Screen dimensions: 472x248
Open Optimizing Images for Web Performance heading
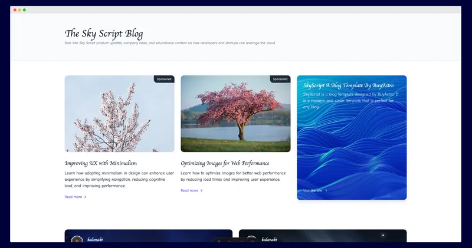[225, 163]
